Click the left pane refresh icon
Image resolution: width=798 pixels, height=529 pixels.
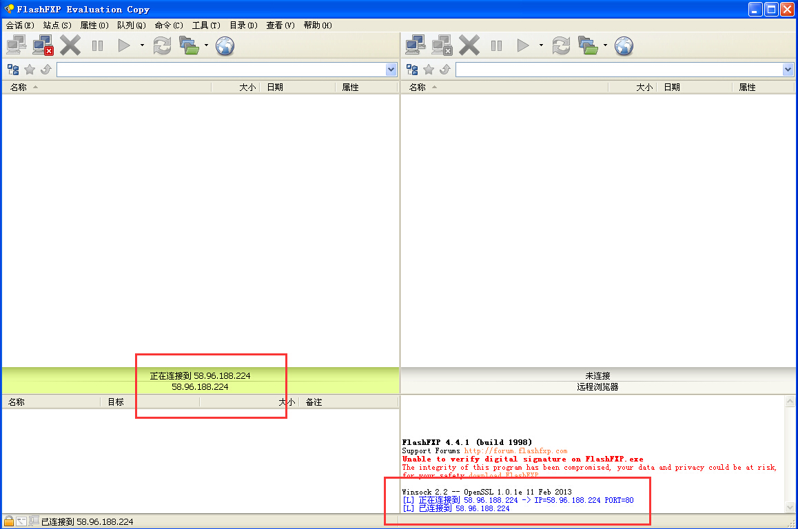tap(163, 45)
